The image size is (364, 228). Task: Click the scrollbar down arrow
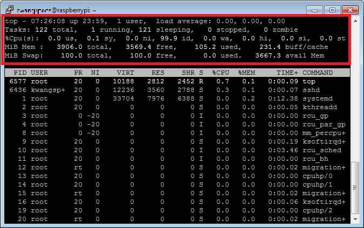click(355, 219)
